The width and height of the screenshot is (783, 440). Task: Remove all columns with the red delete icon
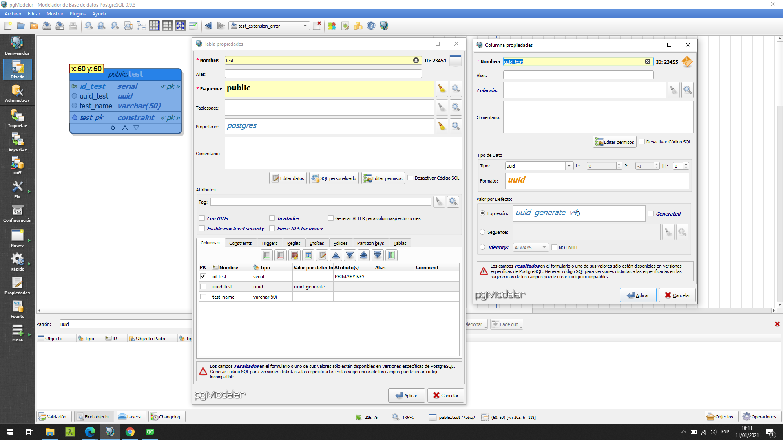point(294,255)
